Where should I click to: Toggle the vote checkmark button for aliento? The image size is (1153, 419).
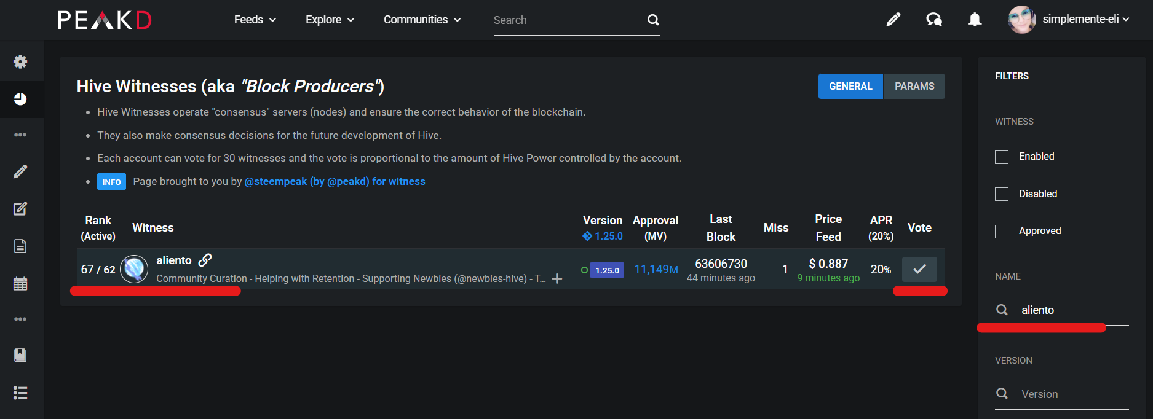(x=919, y=269)
